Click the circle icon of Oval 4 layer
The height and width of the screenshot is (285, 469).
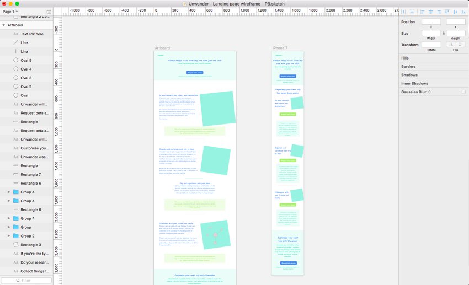[16, 69]
